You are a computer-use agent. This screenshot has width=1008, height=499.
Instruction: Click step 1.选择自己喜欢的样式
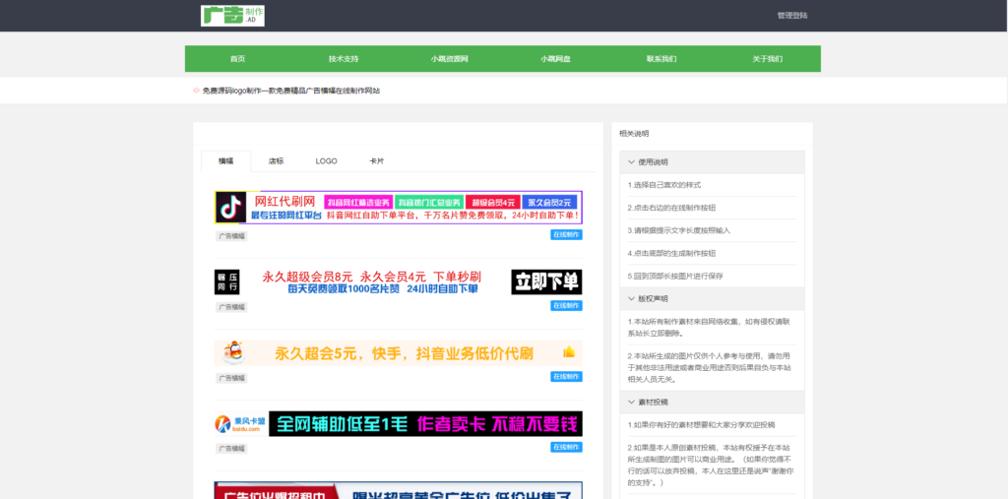coord(664,185)
